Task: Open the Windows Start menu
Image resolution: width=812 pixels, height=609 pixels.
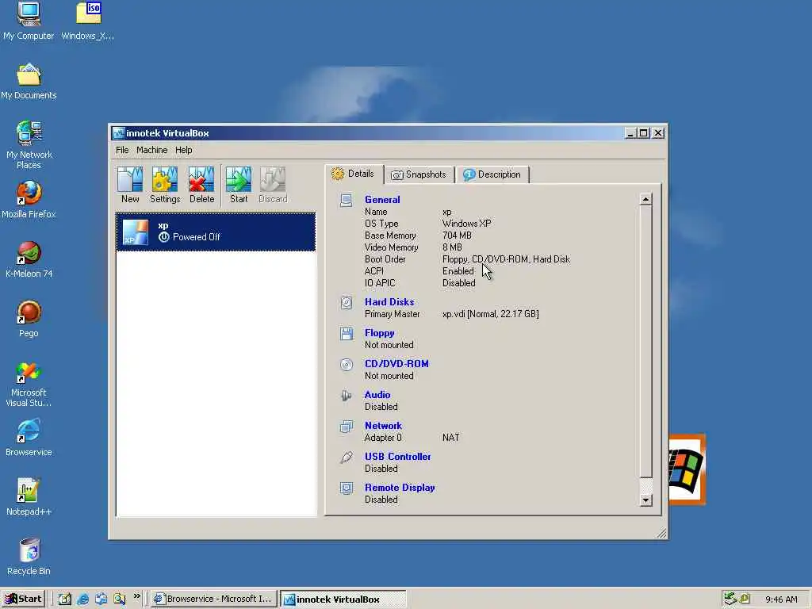Action: (23, 599)
